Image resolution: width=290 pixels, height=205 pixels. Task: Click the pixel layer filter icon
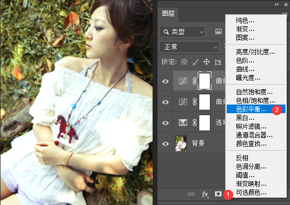[219, 31]
